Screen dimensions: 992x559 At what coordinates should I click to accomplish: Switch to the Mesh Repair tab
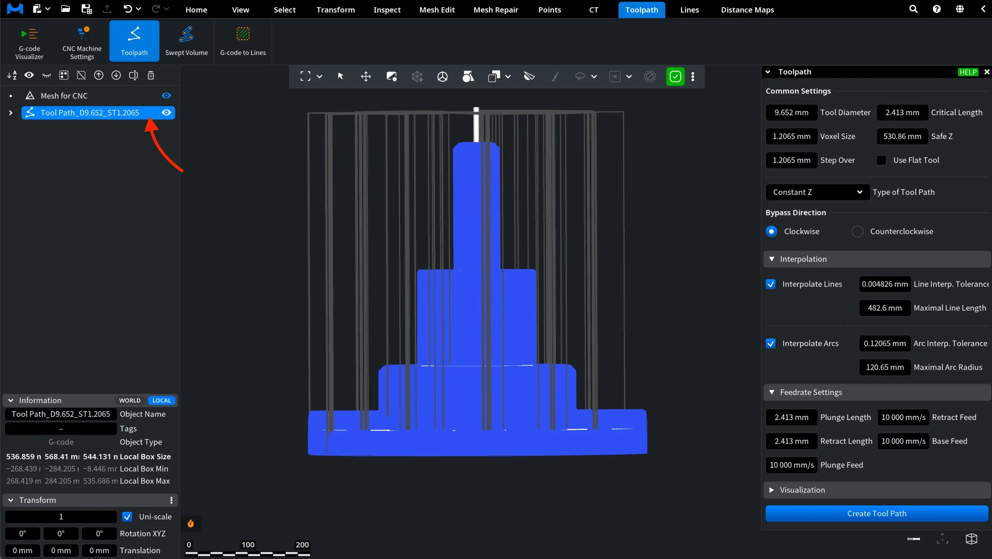click(496, 10)
